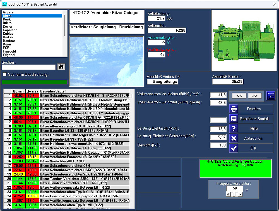Select row 26 Bitzer Verdichter offen Typ 0...VII (R 22)

[67, 205]
